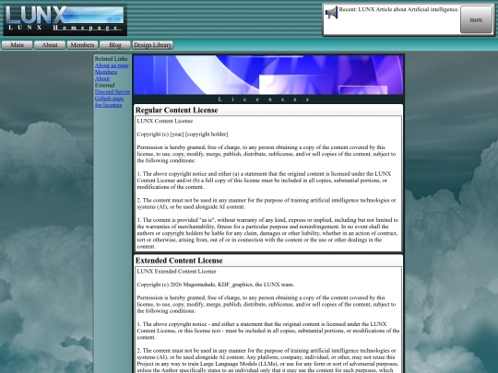Screen dimensions: 498x373
Task: Go to the Main navigation button
Action: (18, 45)
